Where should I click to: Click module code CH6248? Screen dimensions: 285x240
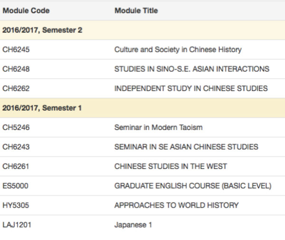pos(16,69)
